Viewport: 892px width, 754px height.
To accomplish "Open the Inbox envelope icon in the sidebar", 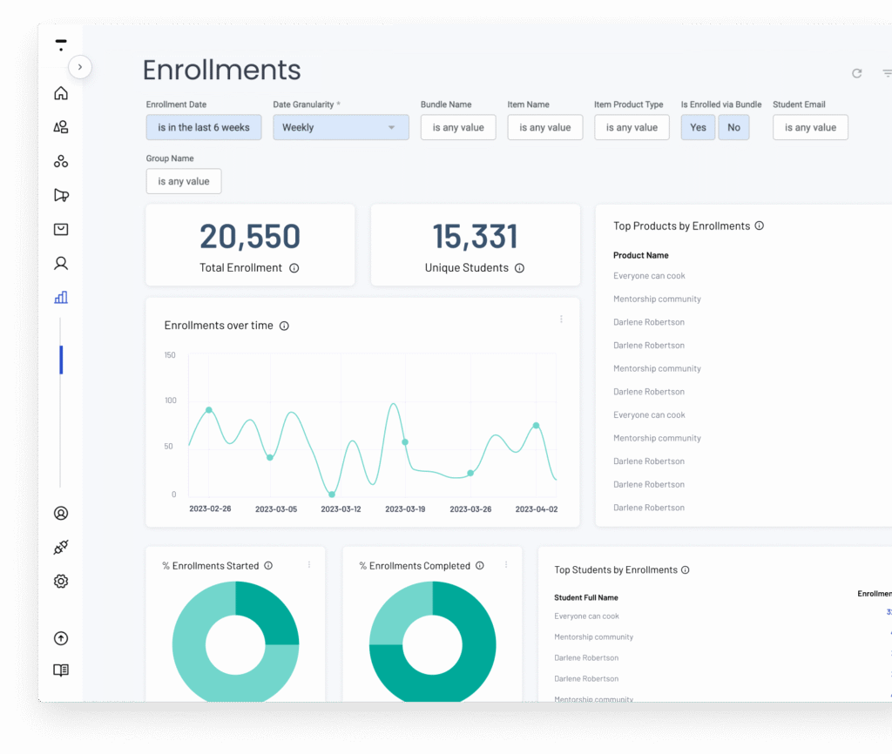I will 61,229.
